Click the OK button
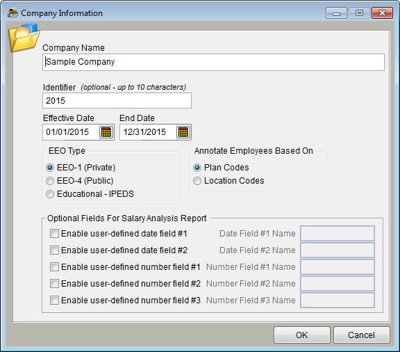Viewport: 400px width, 352px height. (302, 335)
